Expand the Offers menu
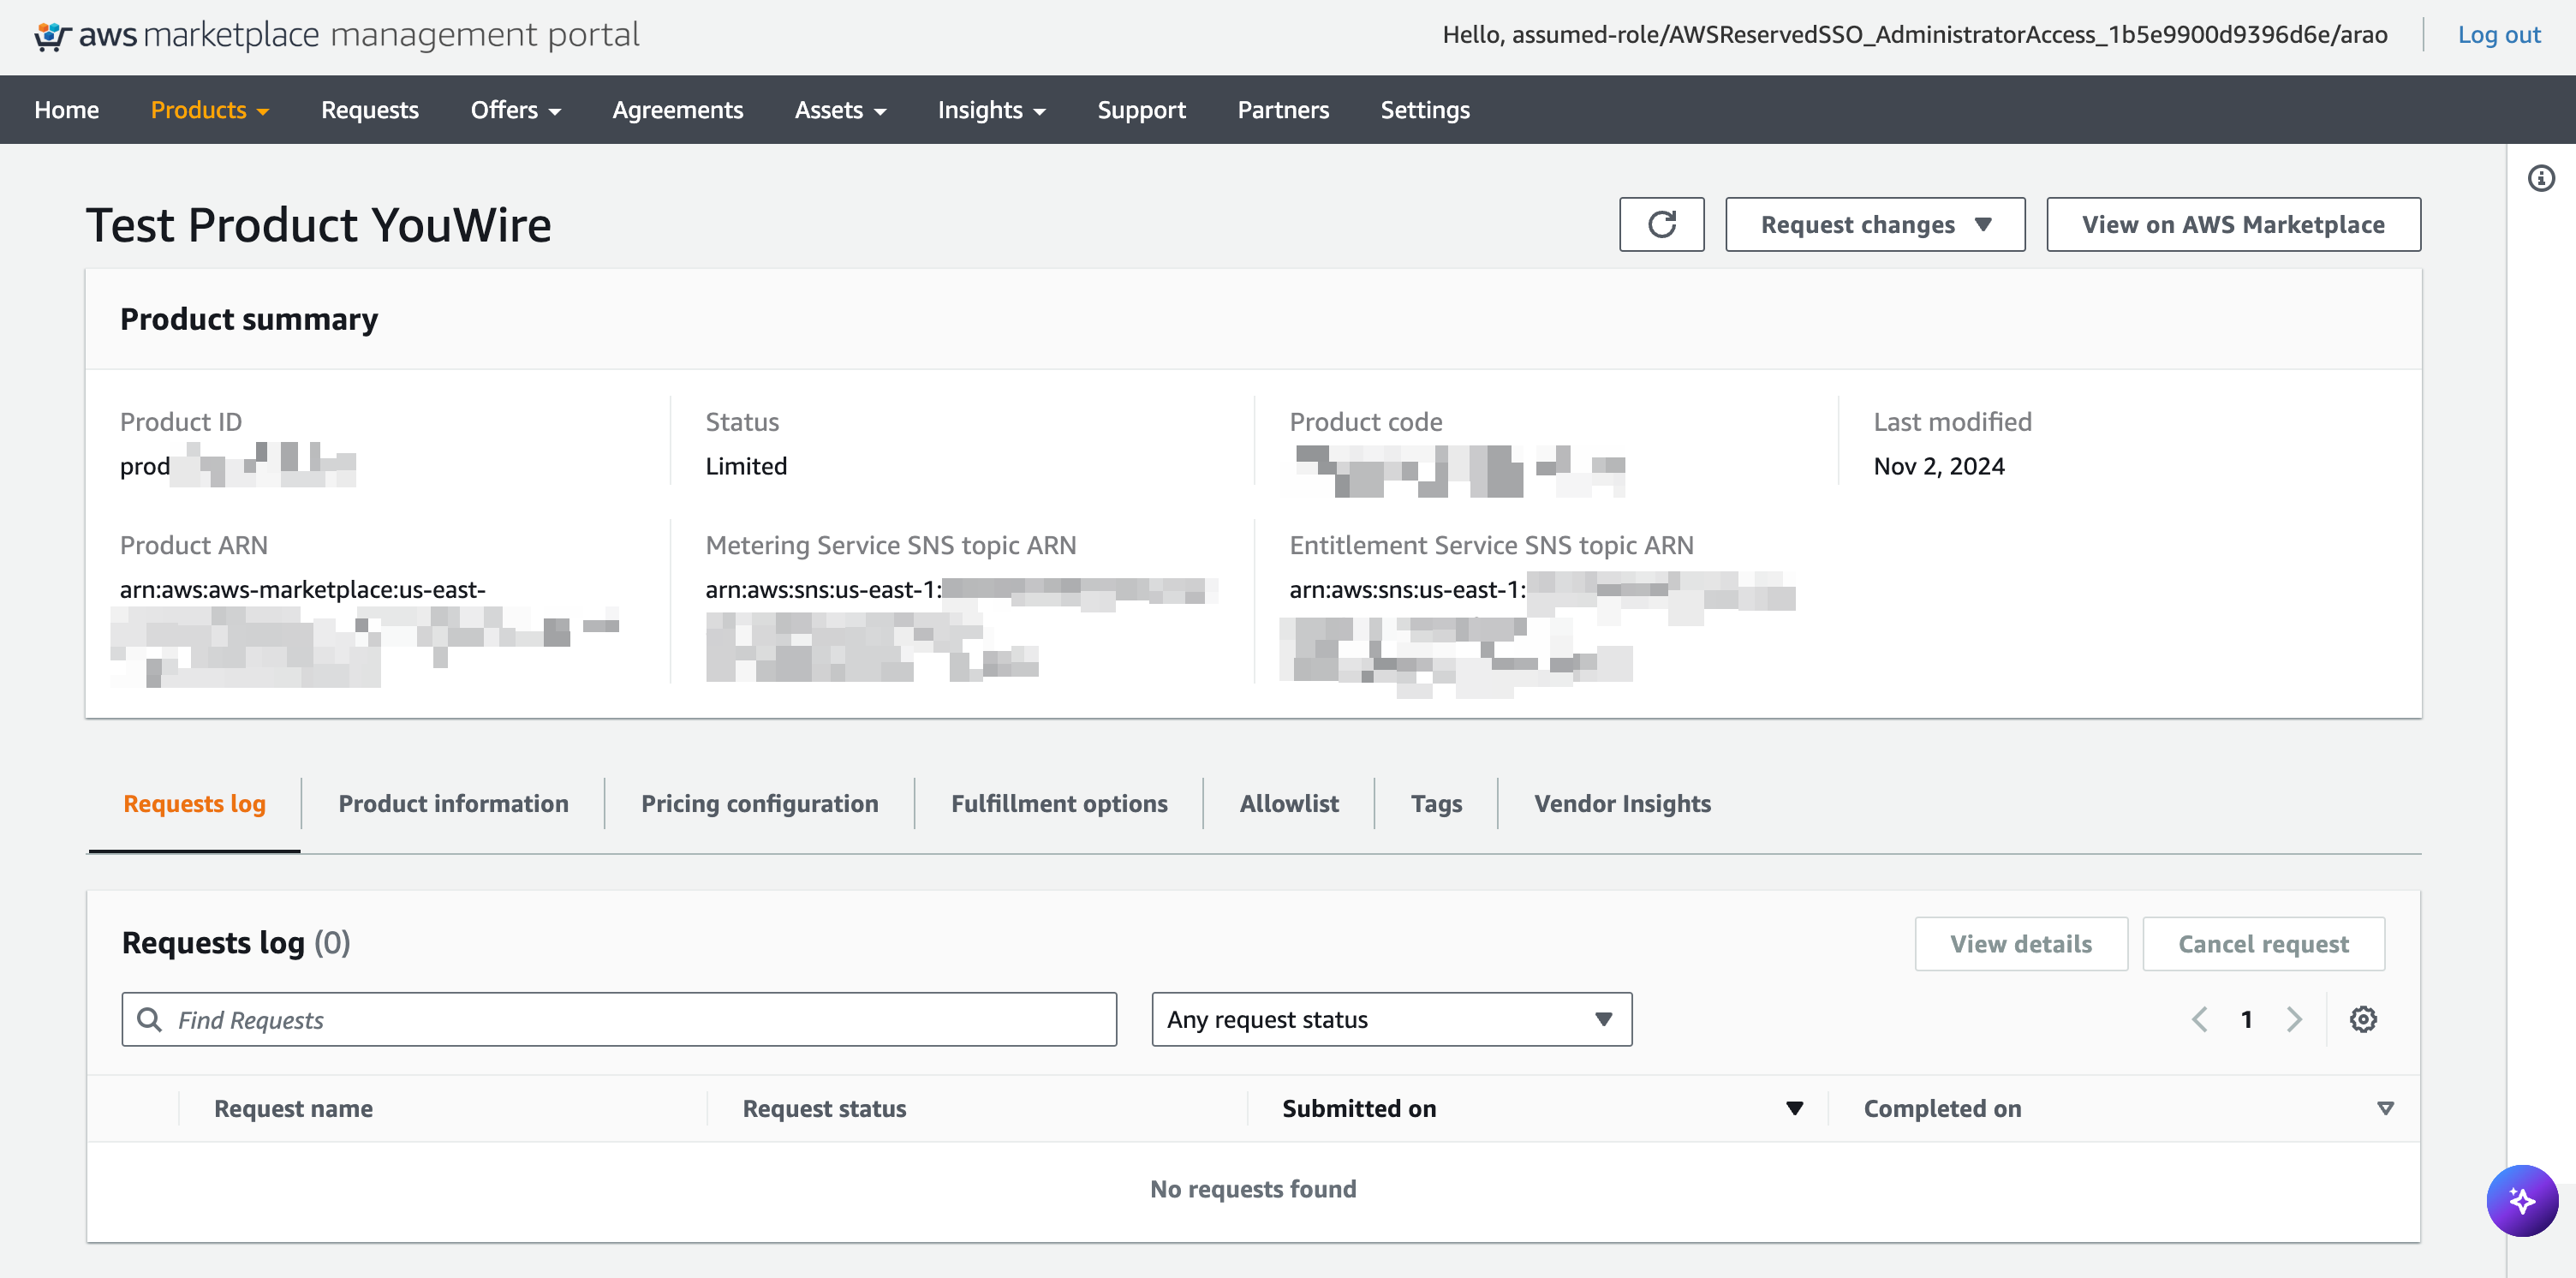The image size is (2576, 1278). [516, 110]
